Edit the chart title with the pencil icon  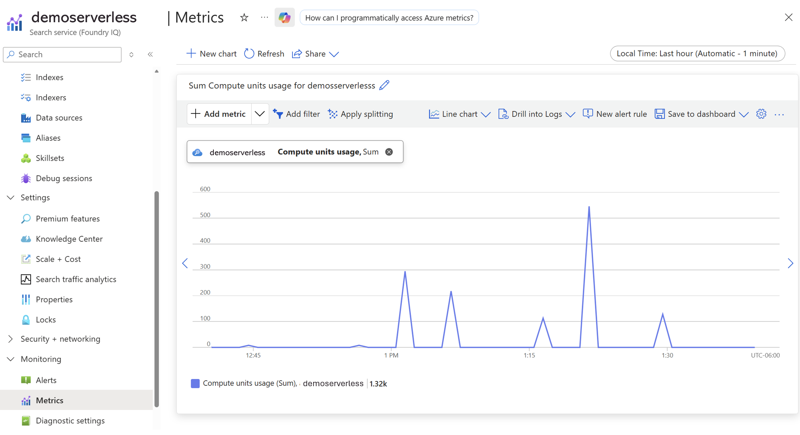tap(384, 85)
